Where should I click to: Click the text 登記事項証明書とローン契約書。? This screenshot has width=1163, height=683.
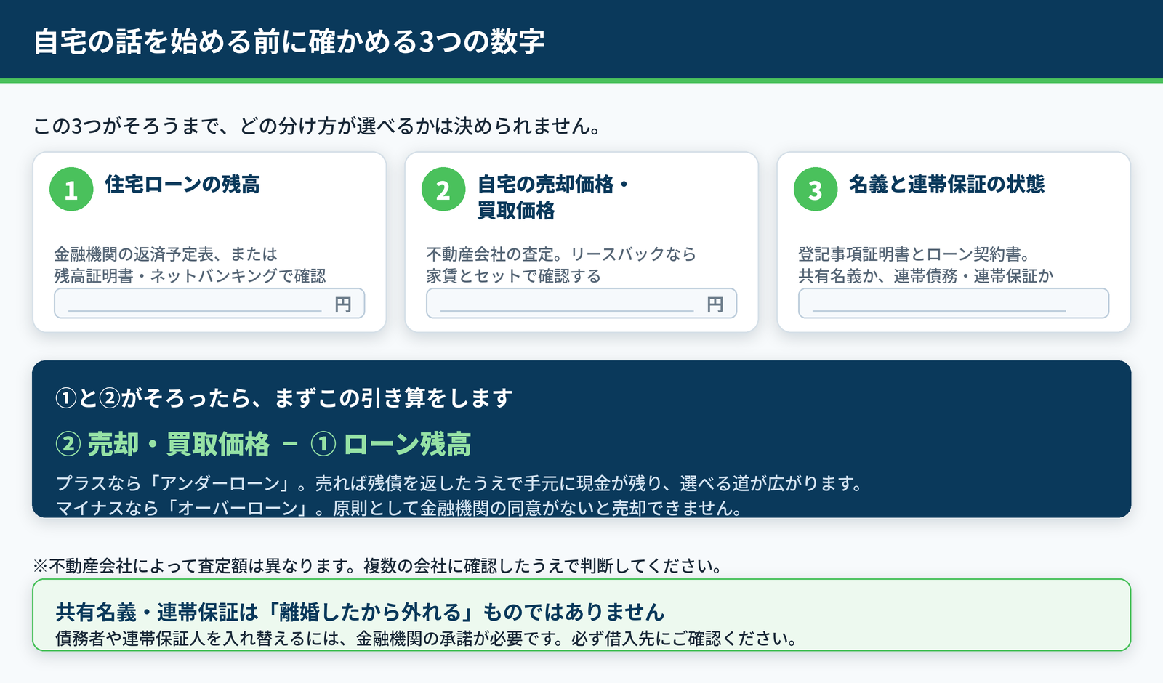[x=914, y=254]
